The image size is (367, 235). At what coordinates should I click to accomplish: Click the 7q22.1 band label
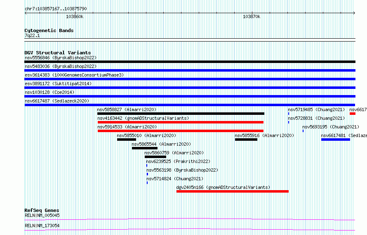coord(32,36)
